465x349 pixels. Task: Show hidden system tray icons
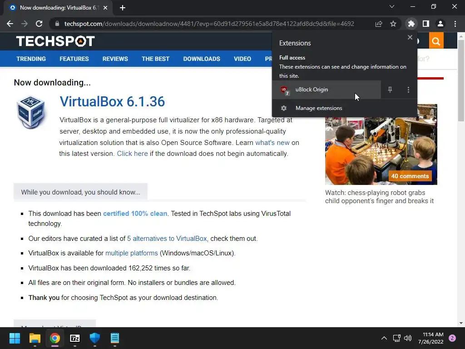point(384,338)
